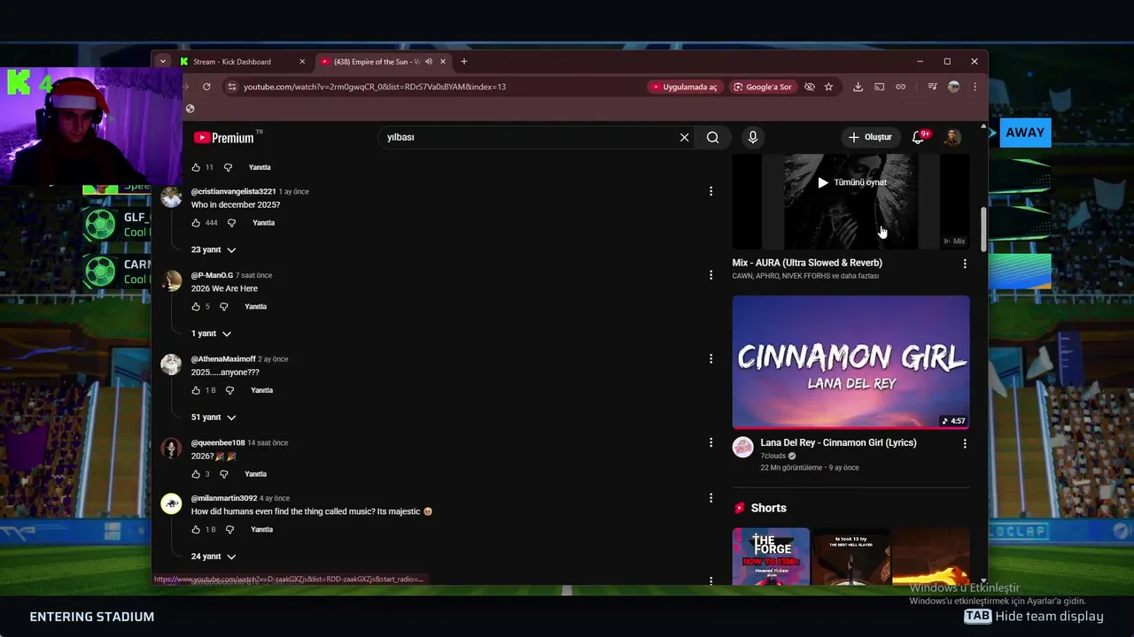Expand 24 yanıt replies
The height and width of the screenshot is (637, 1134).
(x=214, y=556)
